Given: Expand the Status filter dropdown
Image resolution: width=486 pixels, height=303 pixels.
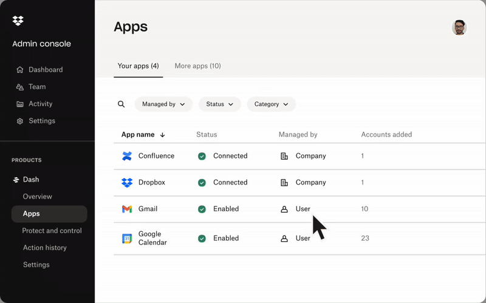Looking at the screenshot, I should click(x=220, y=104).
